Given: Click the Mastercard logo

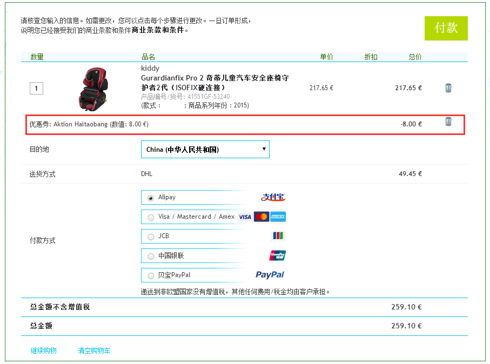Looking at the screenshot, I should [x=261, y=217].
